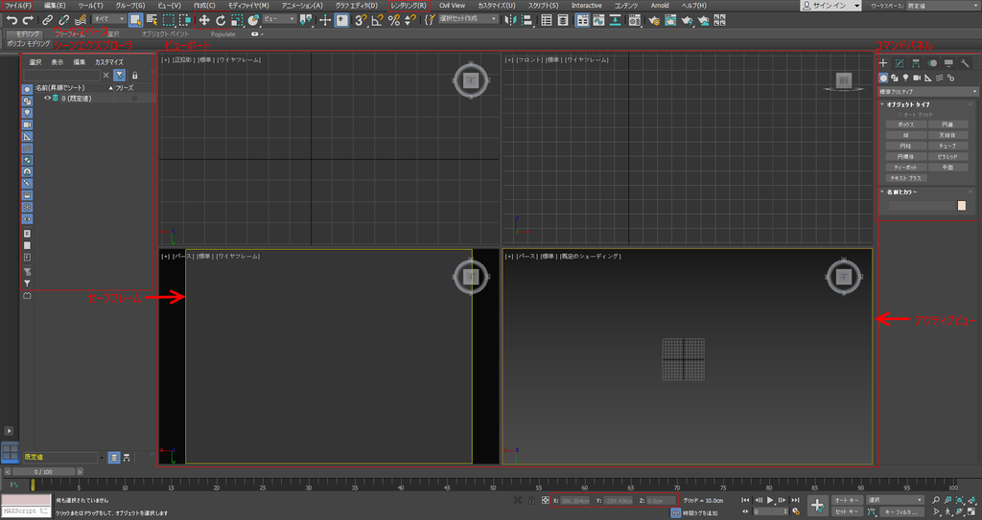The height and width of the screenshot is (520, 982).
Task: Click the Bind to Space Warp icon
Action: (81, 21)
